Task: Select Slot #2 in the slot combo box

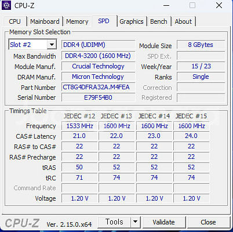Action: click(32, 45)
